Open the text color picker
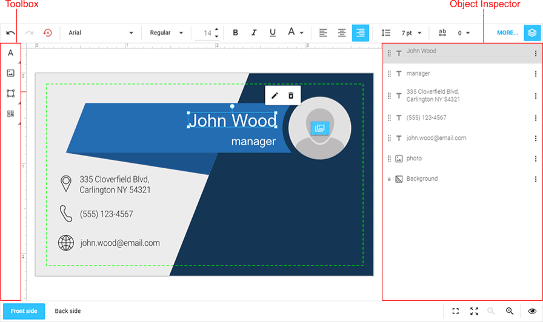 pyautogui.click(x=295, y=33)
